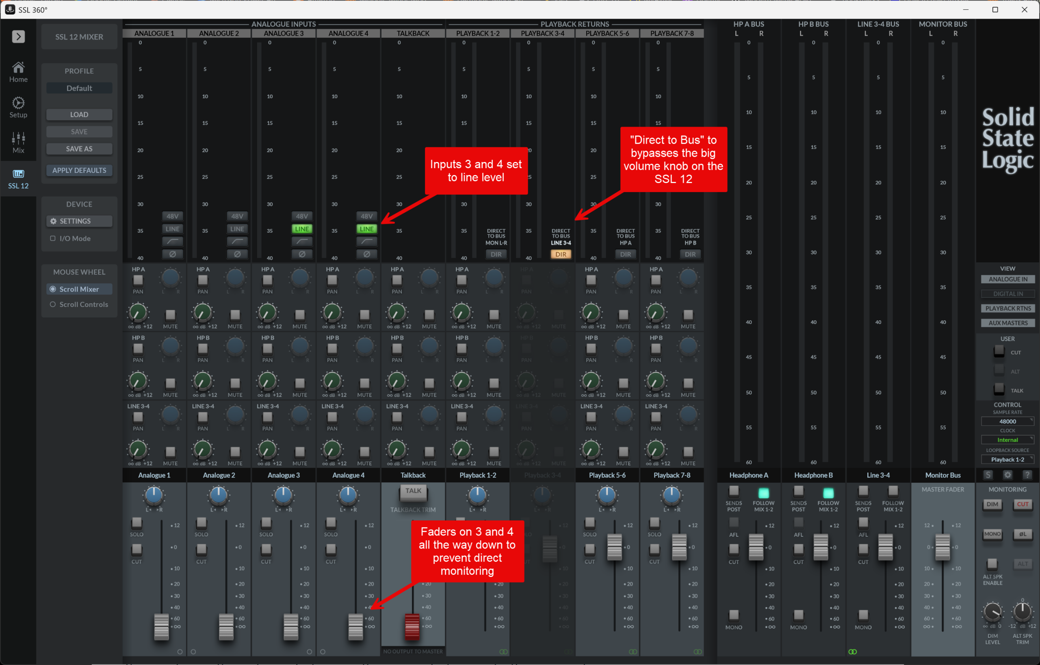Toggle ANALOGUE IN view tab
The image size is (1040, 665).
1007,279
